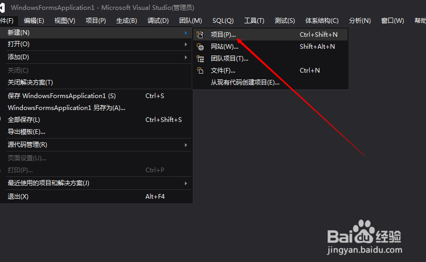
Task: Click the new file icon beside 文件(F)...
Action: tap(200, 71)
